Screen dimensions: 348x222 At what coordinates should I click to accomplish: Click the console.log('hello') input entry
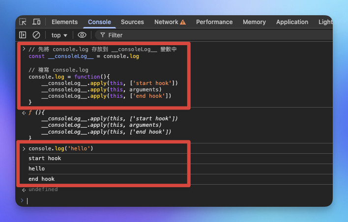pyautogui.click(x=61, y=148)
